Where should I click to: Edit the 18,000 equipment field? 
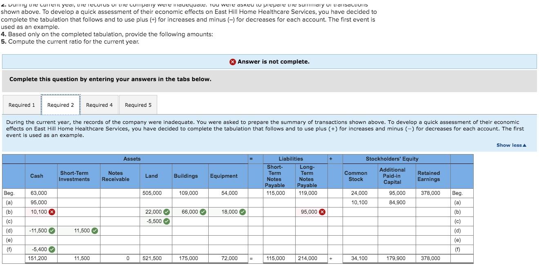point(228,212)
